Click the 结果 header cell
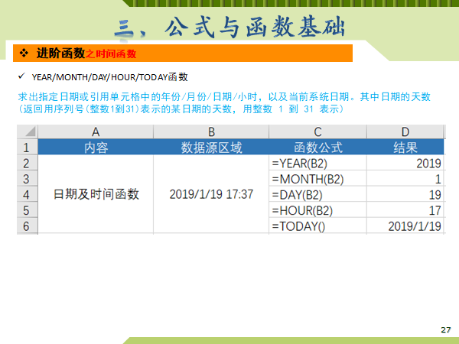This screenshot has height=344, width=459. click(x=405, y=147)
